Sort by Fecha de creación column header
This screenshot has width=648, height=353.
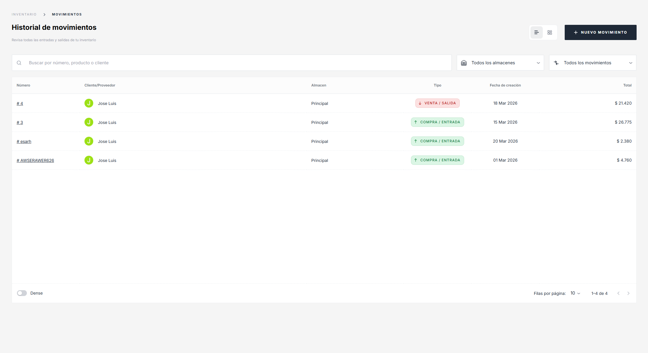tap(505, 85)
